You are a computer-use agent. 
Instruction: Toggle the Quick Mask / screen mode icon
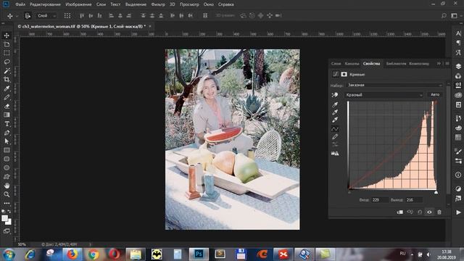click(7, 231)
